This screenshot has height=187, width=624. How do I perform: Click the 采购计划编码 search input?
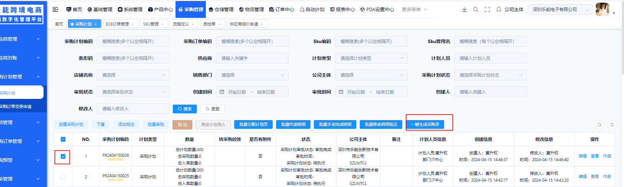[x=133, y=41]
